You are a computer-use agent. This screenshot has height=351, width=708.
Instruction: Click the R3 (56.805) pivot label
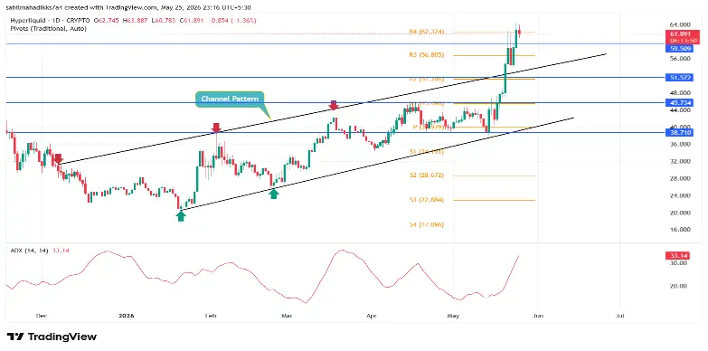tap(426, 55)
